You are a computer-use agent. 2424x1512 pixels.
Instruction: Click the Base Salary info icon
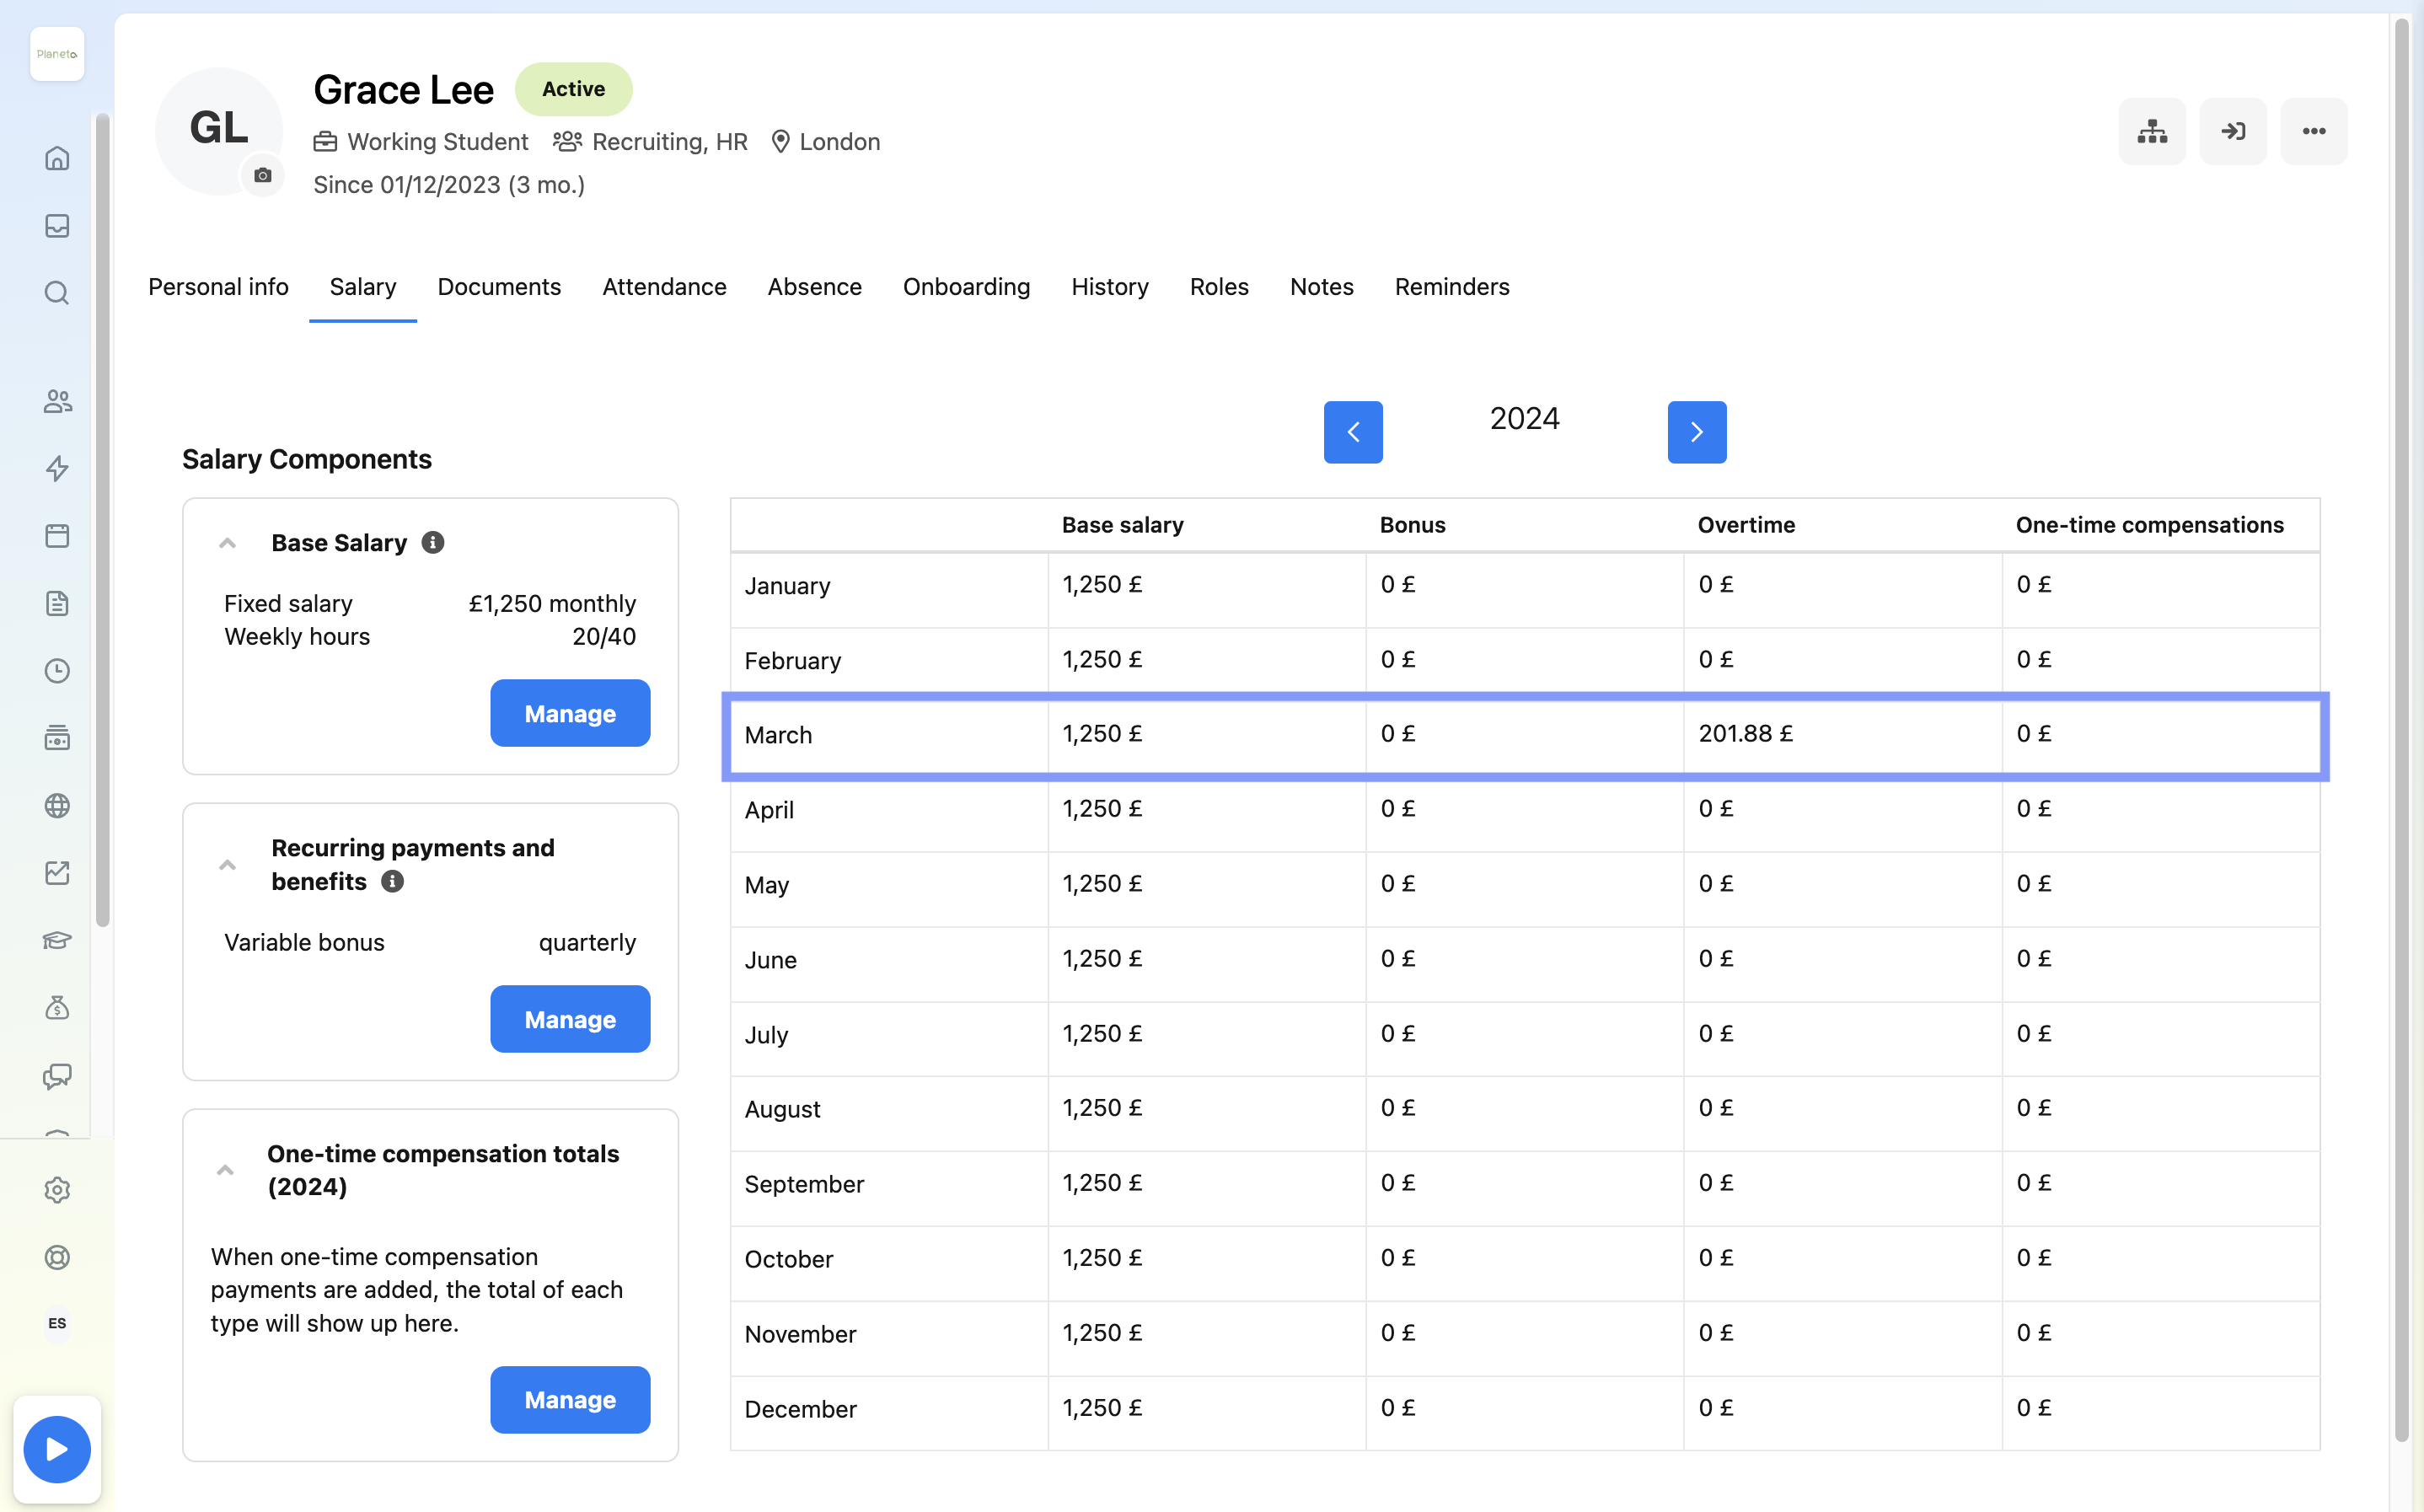432,542
